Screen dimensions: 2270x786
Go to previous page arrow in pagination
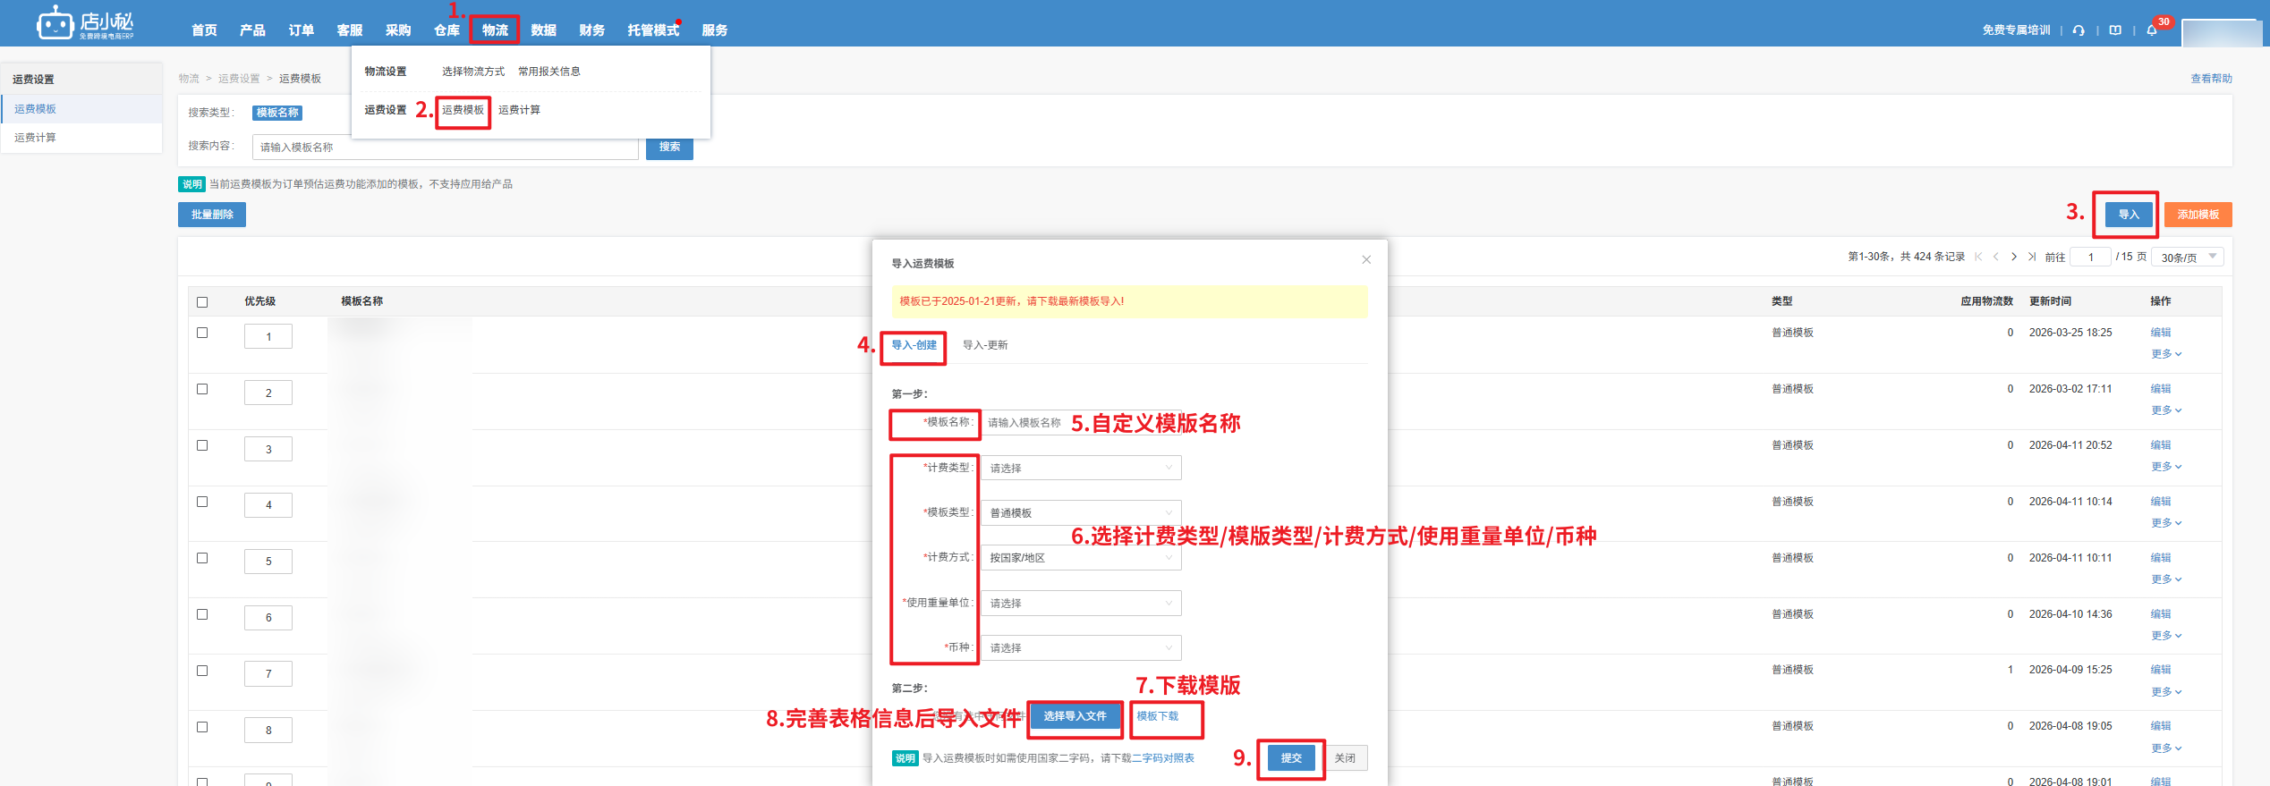click(x=1996, y=257)
